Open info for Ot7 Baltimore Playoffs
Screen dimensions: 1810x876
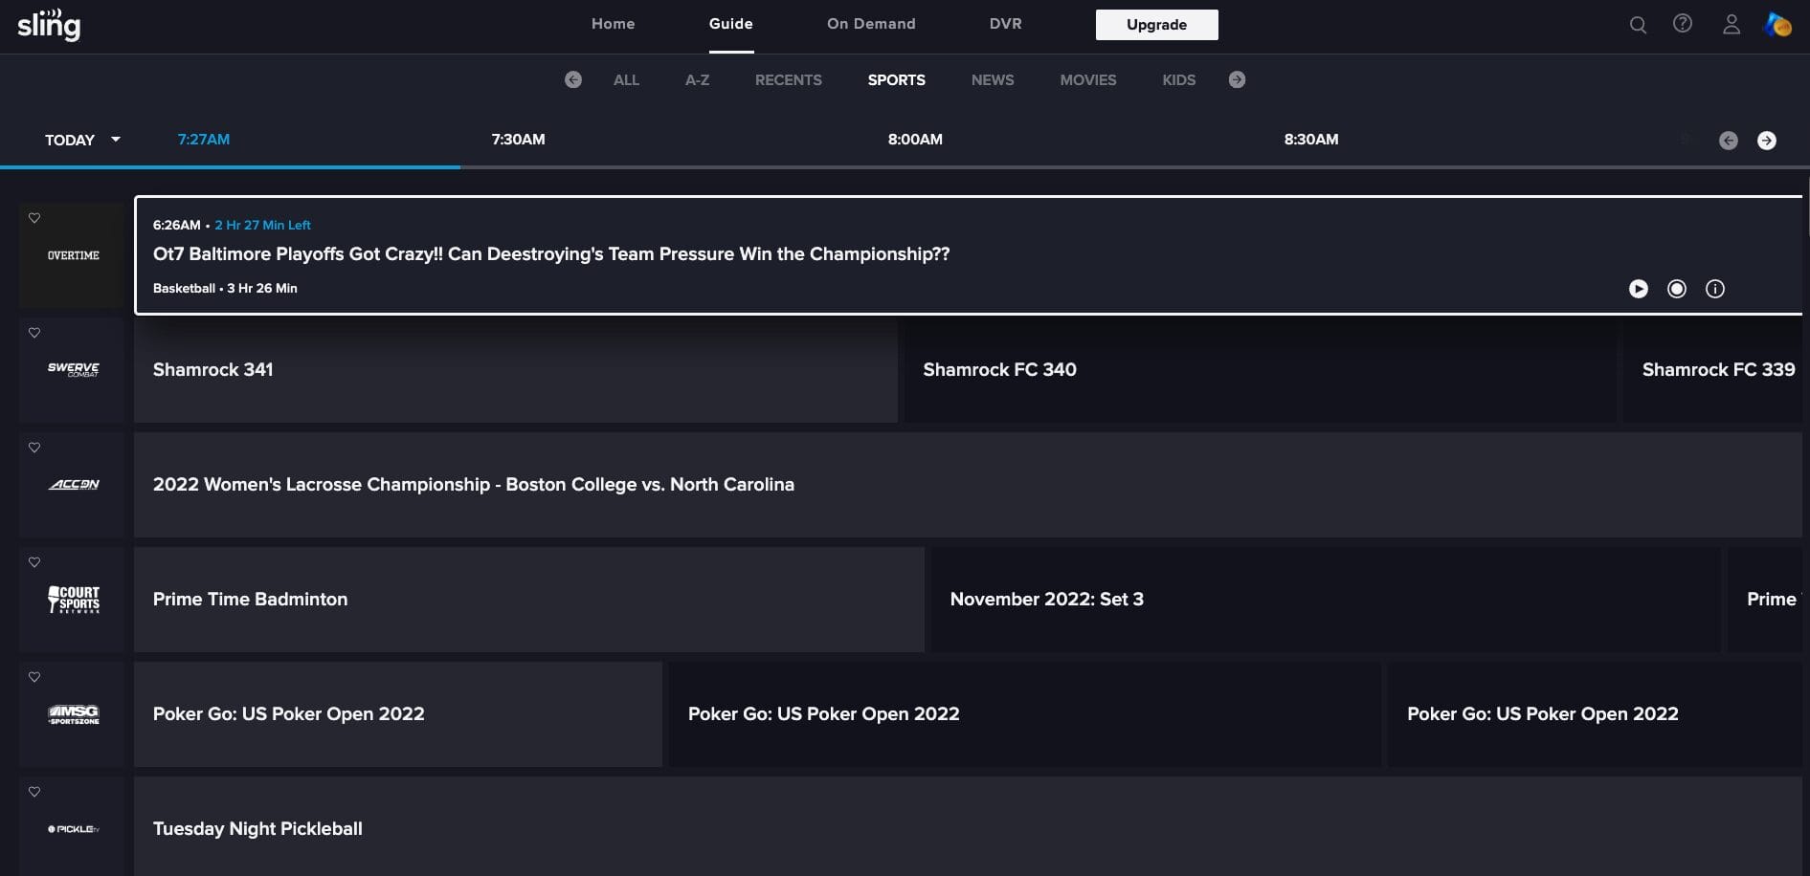click(x=1715, y=289)
